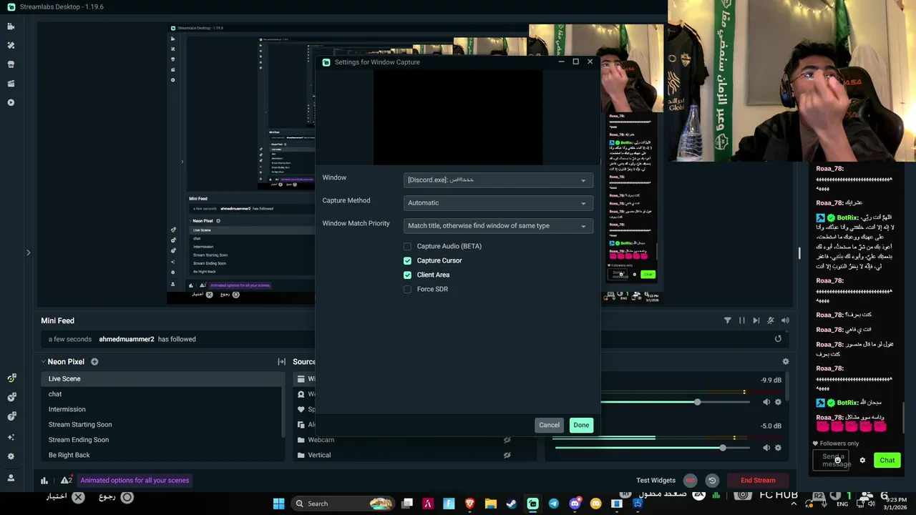Click the End Stream button
The width and height of the screenshot is (916, 515).
click(x=758, y=481)
